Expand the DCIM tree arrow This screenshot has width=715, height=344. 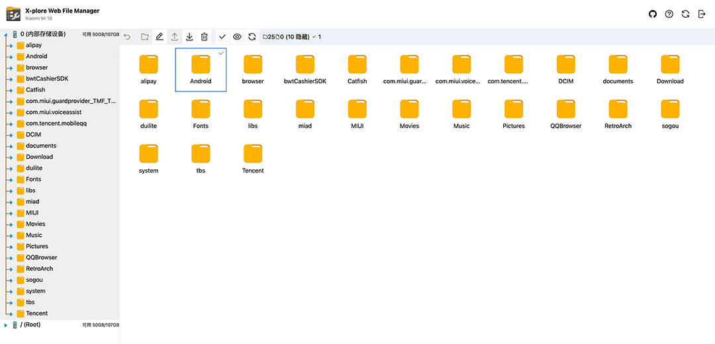coord(12,135)
